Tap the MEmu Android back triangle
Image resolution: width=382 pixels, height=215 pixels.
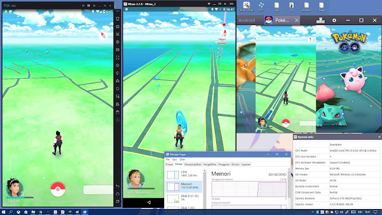pyautogui.click(x=149, y=202)
